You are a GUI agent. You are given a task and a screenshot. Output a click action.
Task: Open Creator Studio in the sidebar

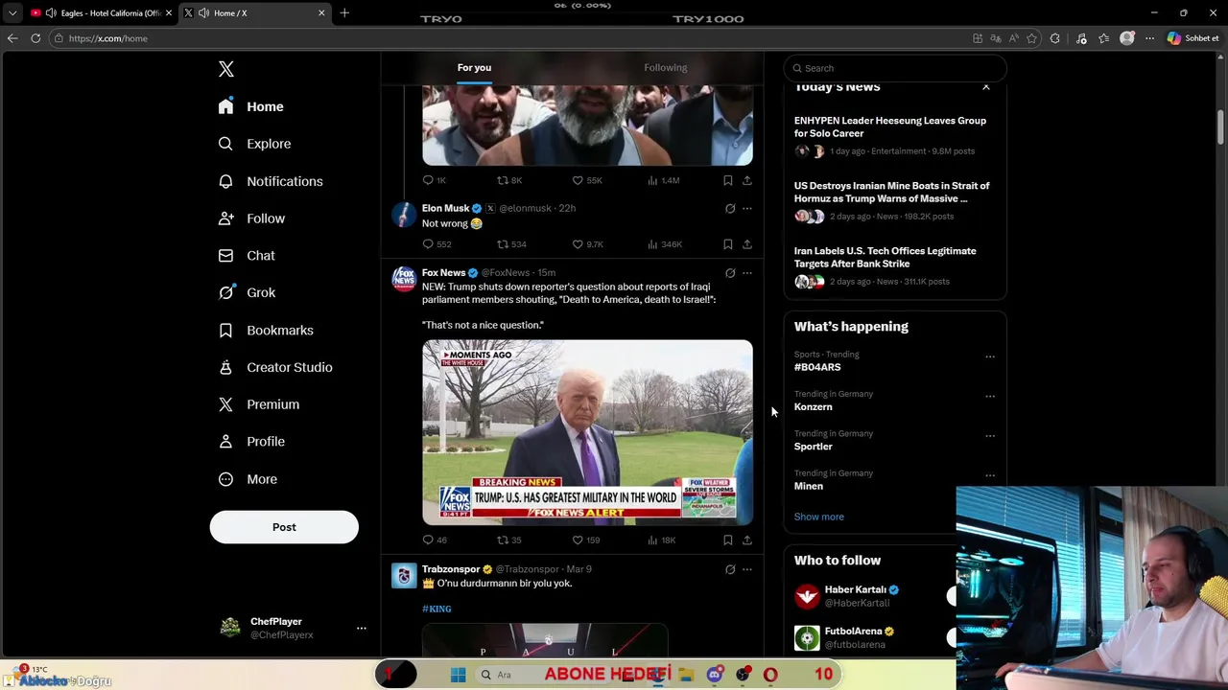tap(275, 367)
